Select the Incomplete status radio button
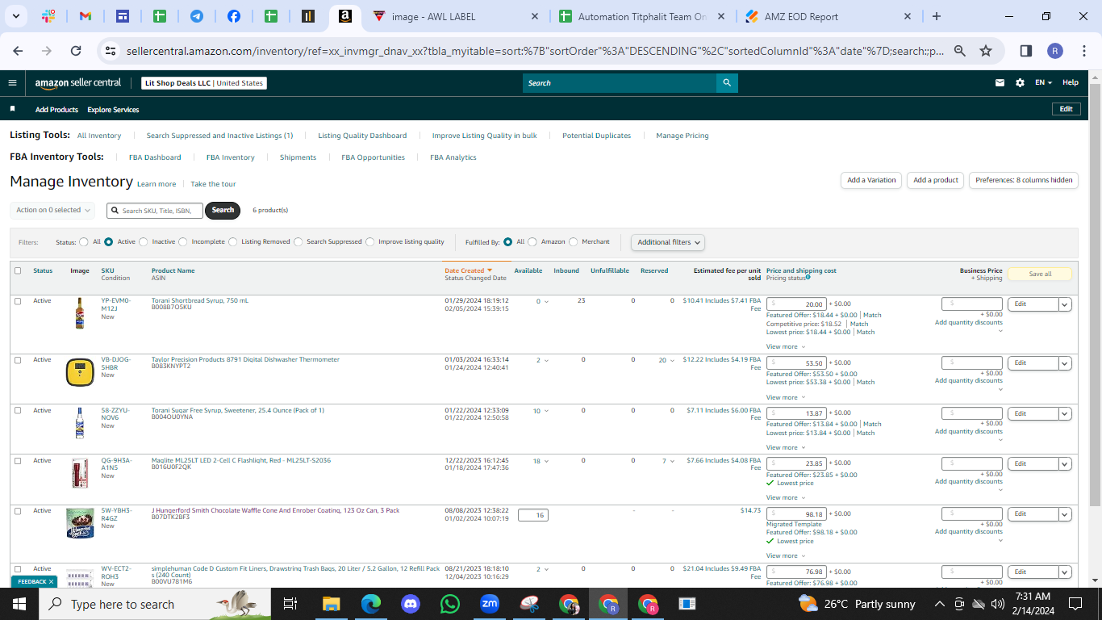The width and height of the screenshot is (1102, 620). pyautogui.click(x=183, y=241)
